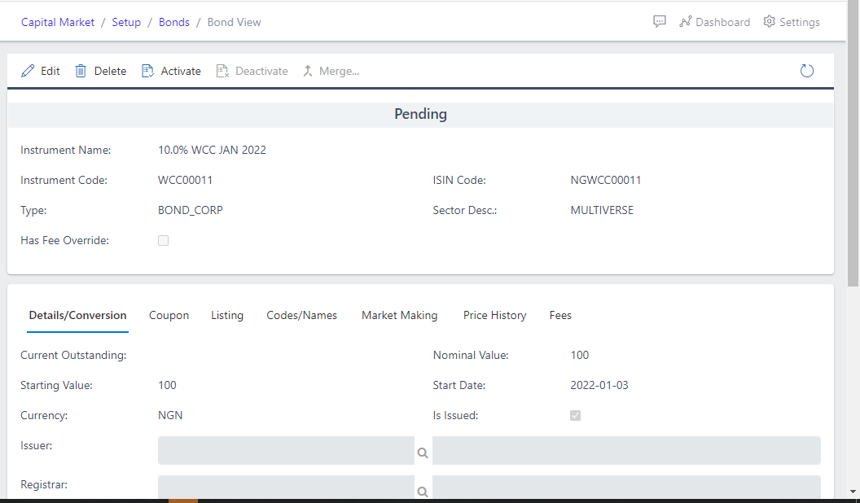
Task: Click the Merge instruments icon
Action: [x=307, y=71]
